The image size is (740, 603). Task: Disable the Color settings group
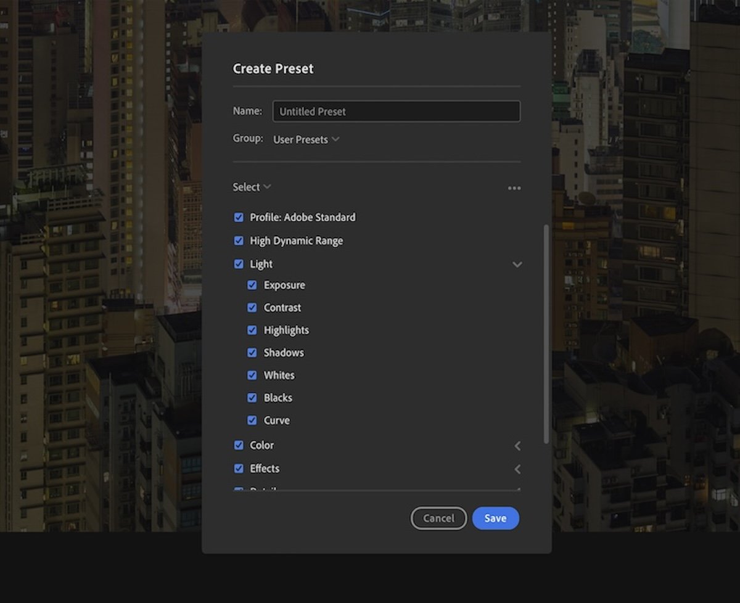[239, 445]
